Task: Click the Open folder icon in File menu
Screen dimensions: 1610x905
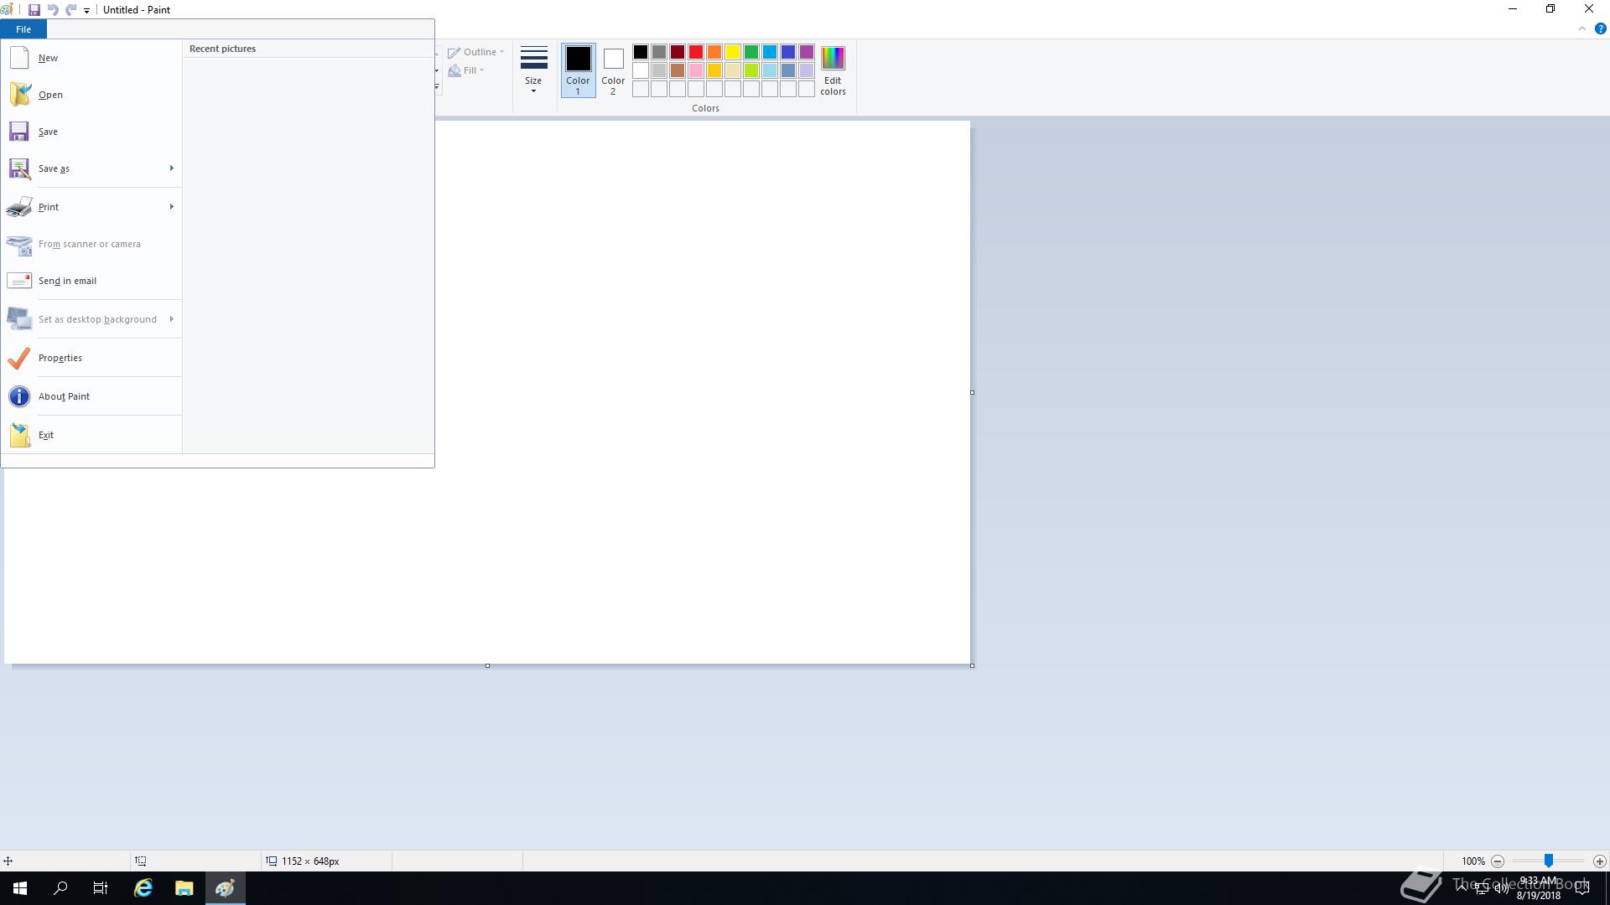Action: click(x=19, y=95)
